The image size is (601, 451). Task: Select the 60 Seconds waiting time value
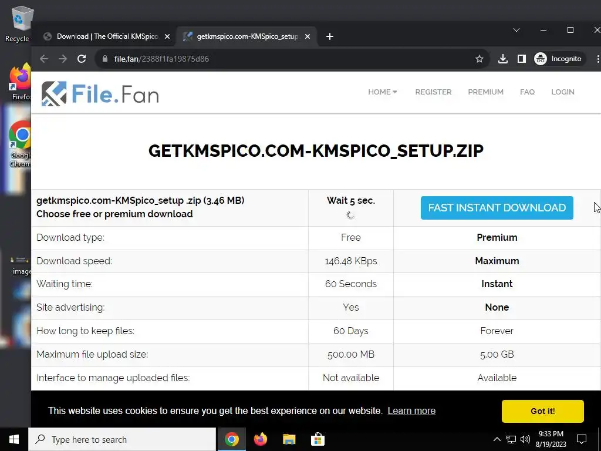[x=351, y=284]
